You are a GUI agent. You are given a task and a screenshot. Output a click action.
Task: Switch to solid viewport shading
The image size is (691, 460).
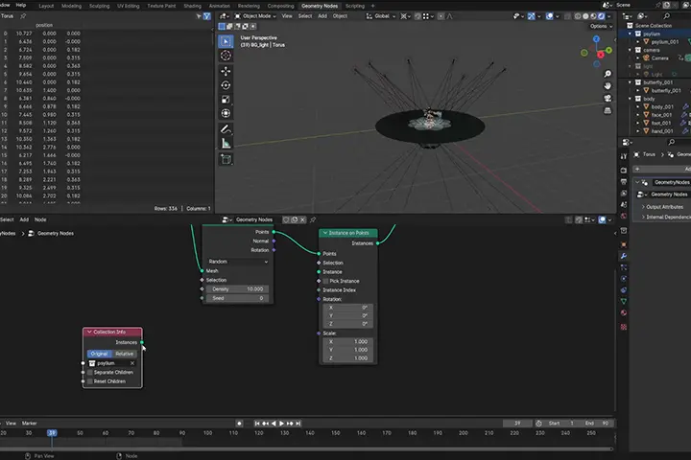click(x=585, y=16)
